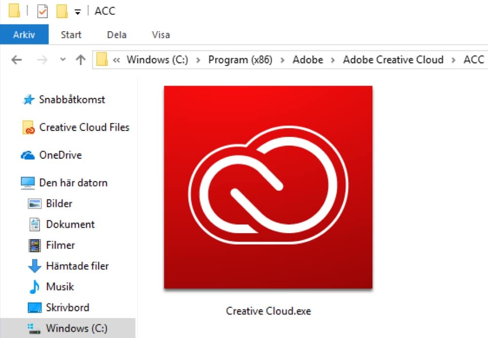Open Customize Quick Access Toolbar dropdown
This screenshot has height=338, width=488.
78,12
